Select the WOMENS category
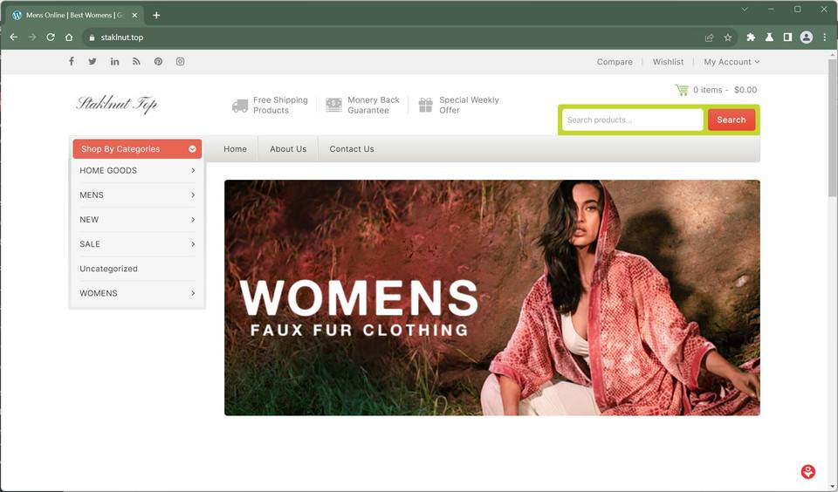The height and width of the screenshot is (492, 838). [x=99, y=293]
